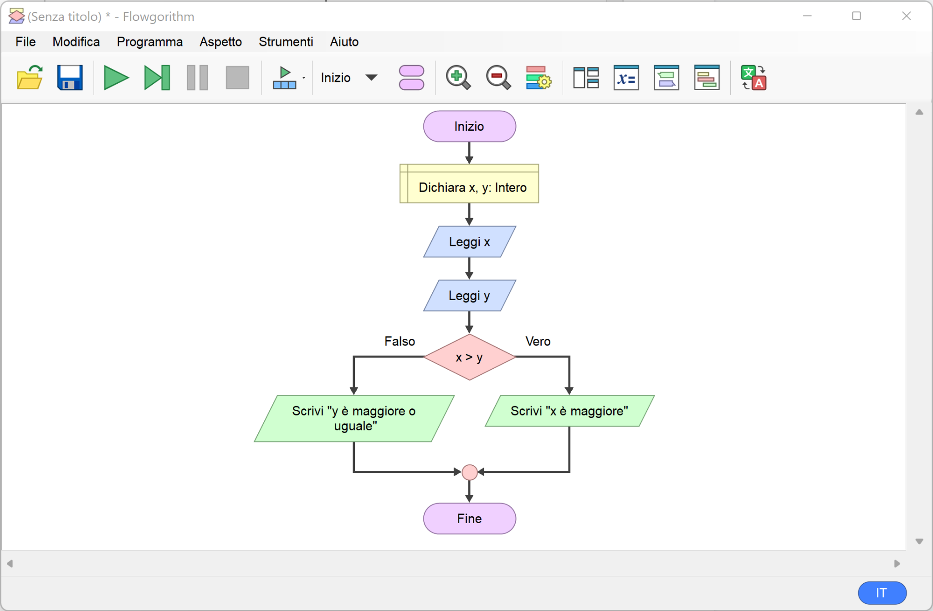
Task: Click the IT language button
Action: pos(882,593)
